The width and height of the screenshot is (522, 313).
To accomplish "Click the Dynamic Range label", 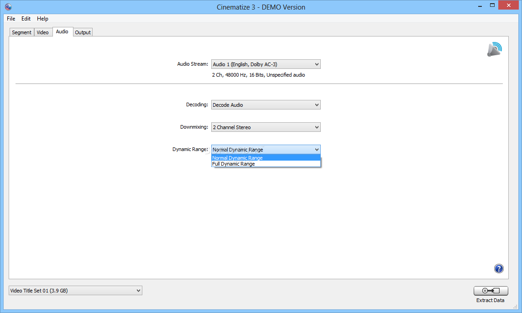I will tap(190, 149).
